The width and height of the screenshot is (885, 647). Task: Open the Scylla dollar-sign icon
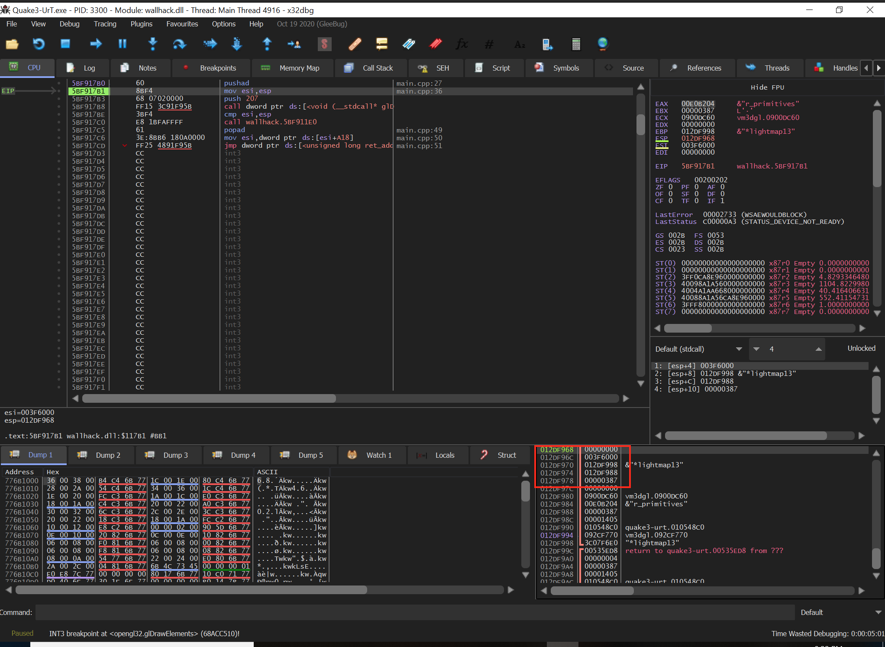pyautogui.click(x=324, y=44)
